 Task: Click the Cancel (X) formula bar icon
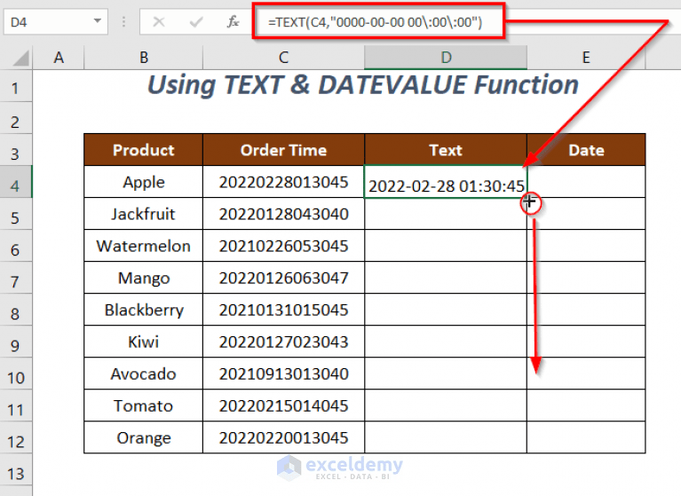click(x=159, y=21)
